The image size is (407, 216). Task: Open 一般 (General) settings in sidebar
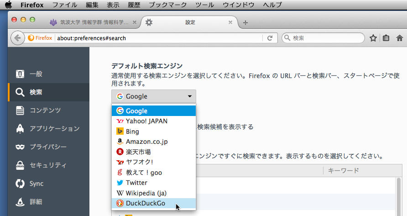(x=48, y=74)
